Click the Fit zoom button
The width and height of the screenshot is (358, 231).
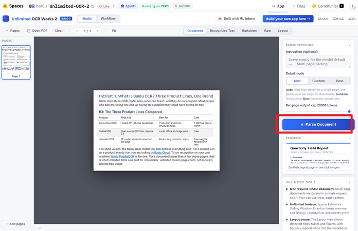tap(114, 31)
